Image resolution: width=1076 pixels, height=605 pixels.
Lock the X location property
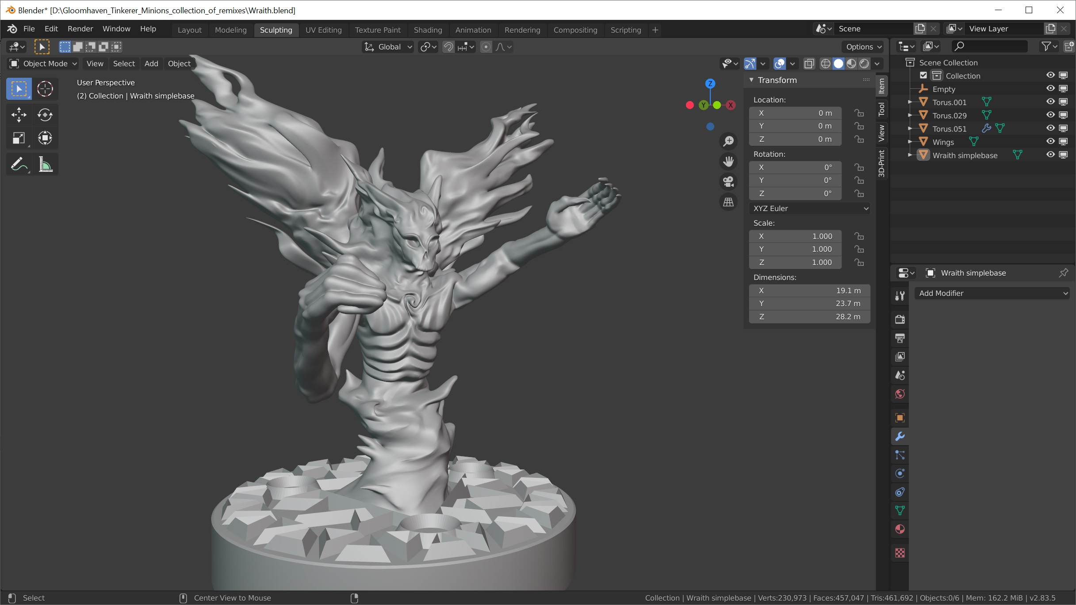pos(859,113)
